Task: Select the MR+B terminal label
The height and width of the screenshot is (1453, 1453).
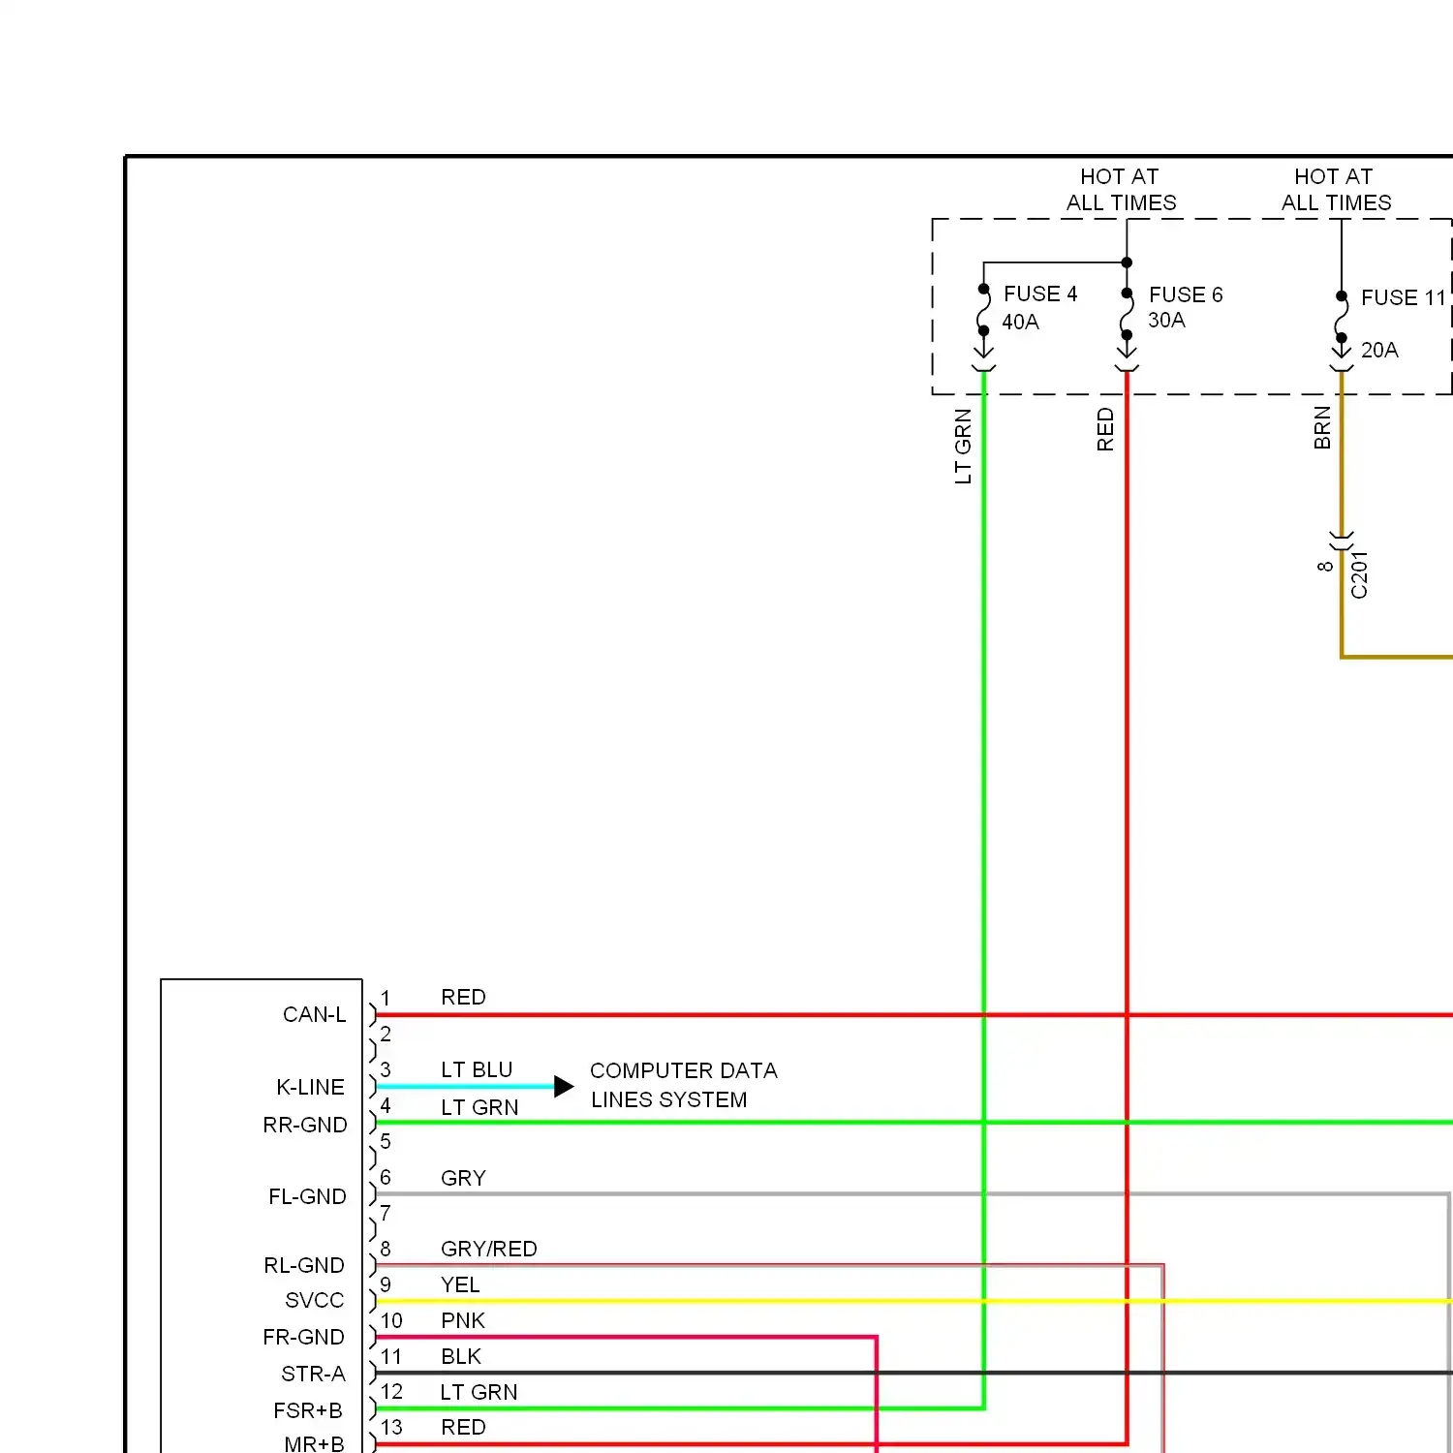Action: point(314,1443)
